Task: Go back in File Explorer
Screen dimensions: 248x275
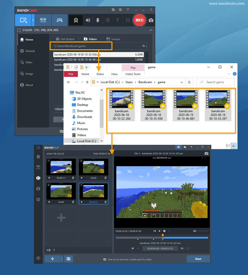Action: (x=69, y=82)
